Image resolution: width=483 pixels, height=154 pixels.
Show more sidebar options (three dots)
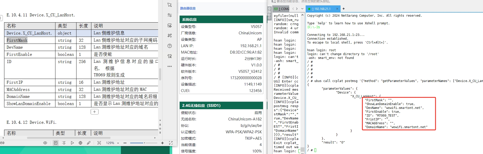170,66
